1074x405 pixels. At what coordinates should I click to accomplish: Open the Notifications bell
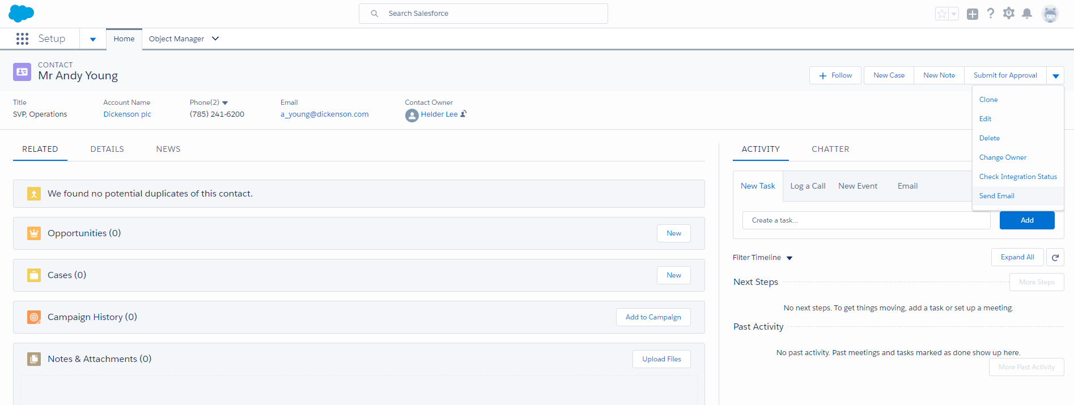(1027, 13)
